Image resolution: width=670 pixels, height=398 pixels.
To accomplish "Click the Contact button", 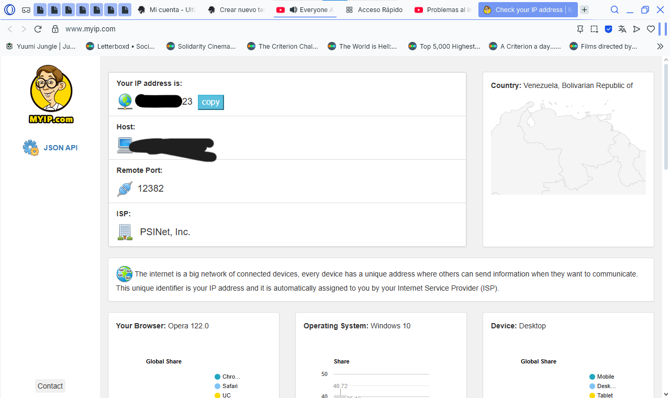I will click(50, 386).
